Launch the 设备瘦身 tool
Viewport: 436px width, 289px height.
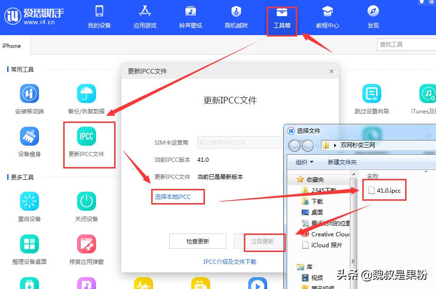pyautogui.click(x=29, y=136)
